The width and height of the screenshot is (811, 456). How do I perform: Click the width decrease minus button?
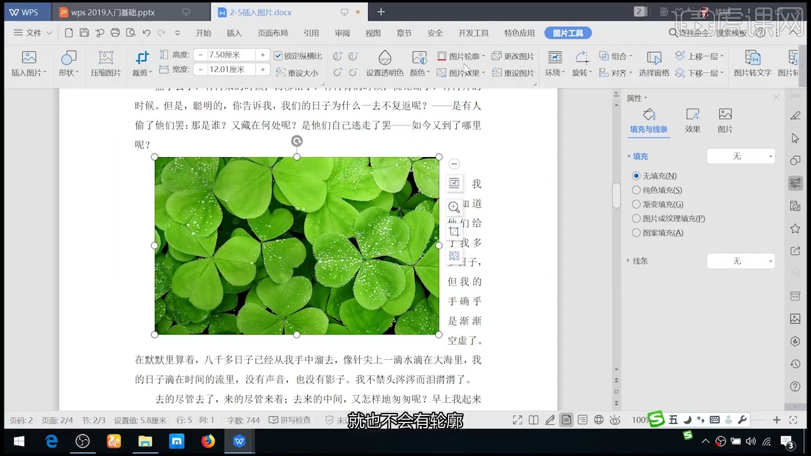(200, 70)
